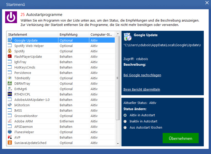Click the Adobe ARM PDF icon
This screenshot has width=211, height=154.
pyautogui.click(x=10, y=121)
